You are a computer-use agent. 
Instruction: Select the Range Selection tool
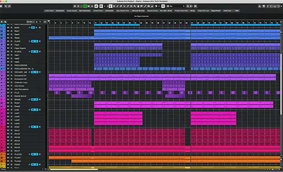[x=114, y=6]
